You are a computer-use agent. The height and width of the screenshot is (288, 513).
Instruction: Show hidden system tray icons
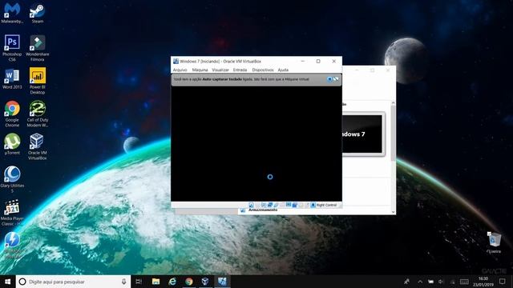(420, 282)
